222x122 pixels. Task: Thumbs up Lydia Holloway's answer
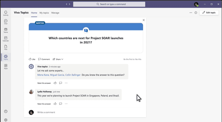pos(55,104)
